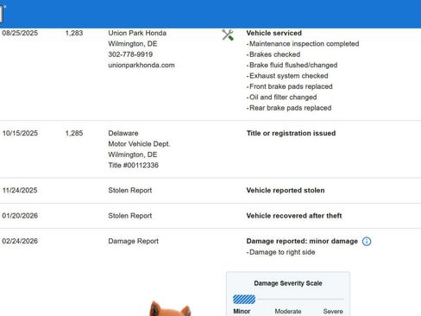Select 'Front brake pads replaced' line

click(289, 86)
